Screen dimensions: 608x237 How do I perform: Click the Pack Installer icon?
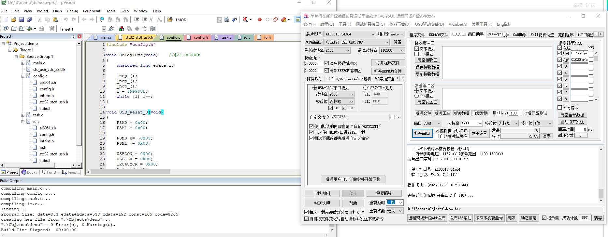(x=153, y=29)
